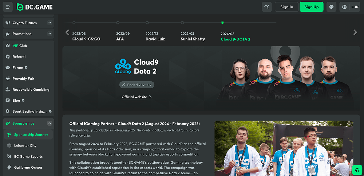Click the Cloud9 players walking photo
The height and width of the screenshot is (176, 364).
click(284, 148)
